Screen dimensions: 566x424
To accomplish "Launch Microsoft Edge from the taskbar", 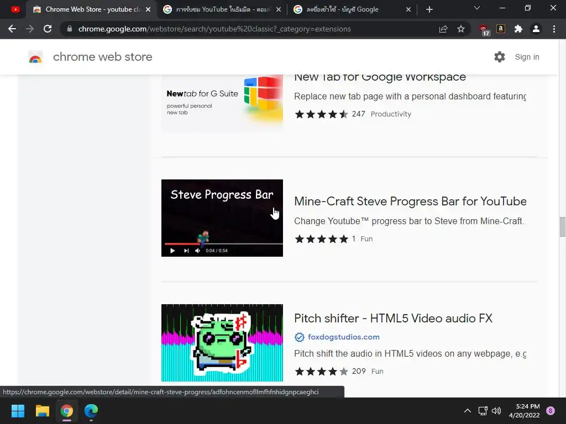I will point(91,411).
